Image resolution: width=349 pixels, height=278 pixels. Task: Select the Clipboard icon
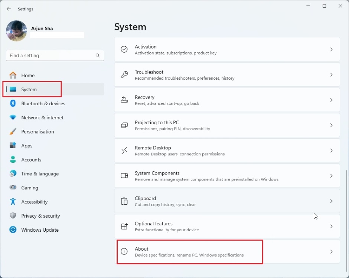click(x=124, y=201)
